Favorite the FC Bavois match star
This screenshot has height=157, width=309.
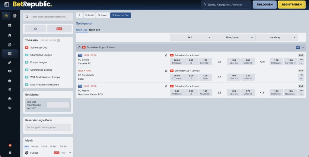(x=166, y=55)
